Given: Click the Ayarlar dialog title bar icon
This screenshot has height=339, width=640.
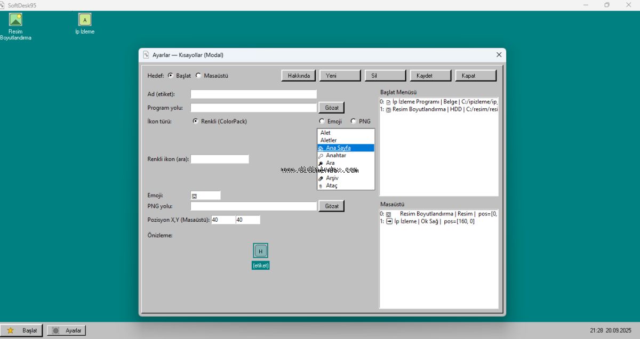Looking at the screenshot, I should (x=146, y=55).
